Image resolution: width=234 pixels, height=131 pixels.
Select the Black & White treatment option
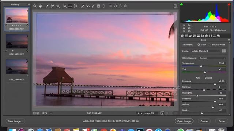point(210,44)
